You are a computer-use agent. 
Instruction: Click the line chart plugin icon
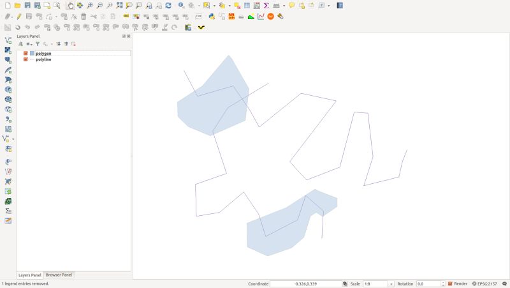[x=261, y=17]
